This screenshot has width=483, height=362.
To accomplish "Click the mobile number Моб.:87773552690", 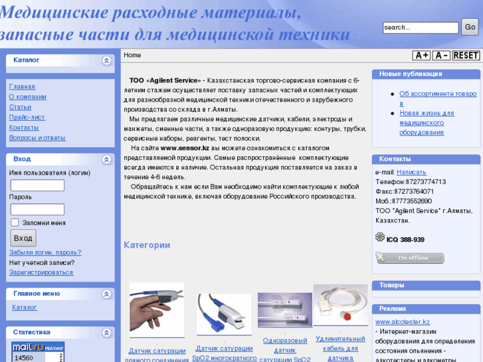I will 403,201.
